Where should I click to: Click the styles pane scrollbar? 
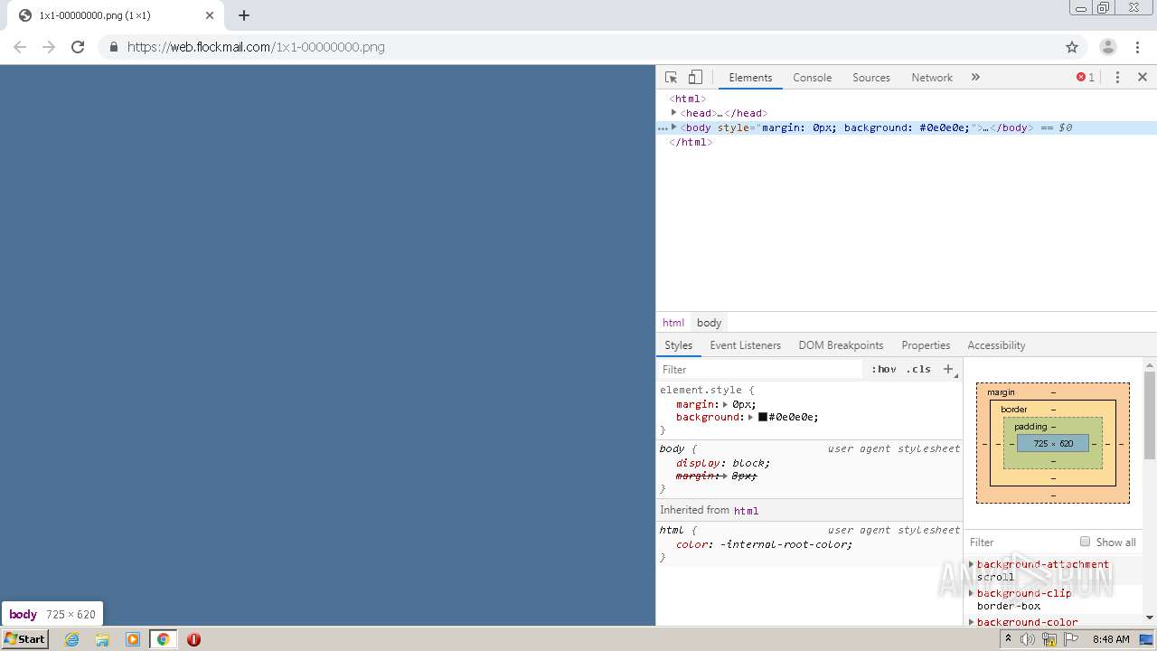click(x=1150, y=415)
